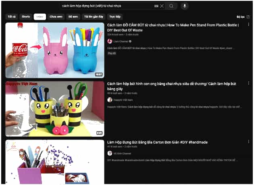The image size is (254, 185).
Task: Clear the search query with the X icon
Action: tap(162, 6)
